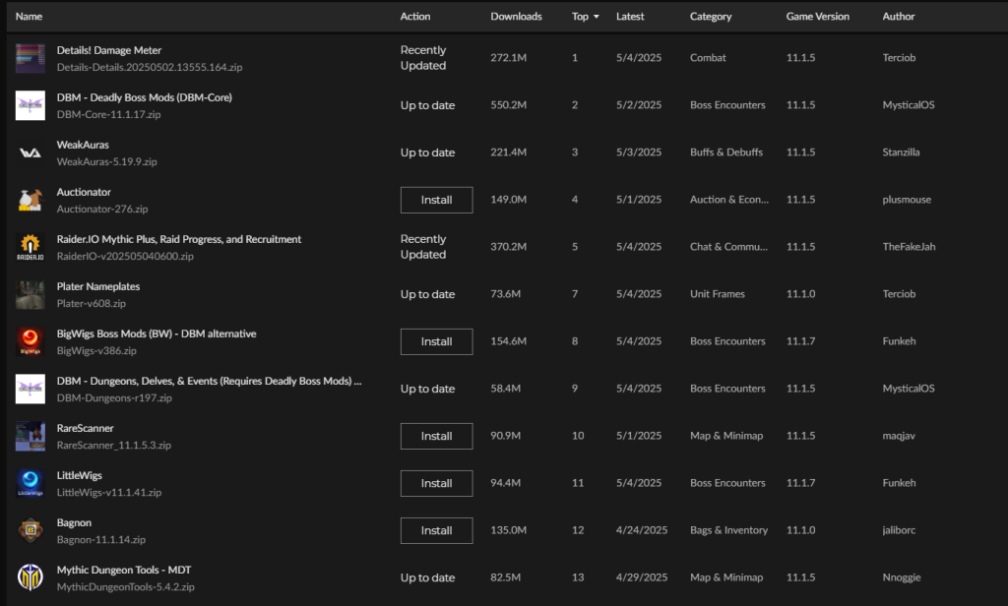Screen dimensions: 1008x606
Task: Click the WeakAuras addon logo
Action: click(x=31, y=152)
